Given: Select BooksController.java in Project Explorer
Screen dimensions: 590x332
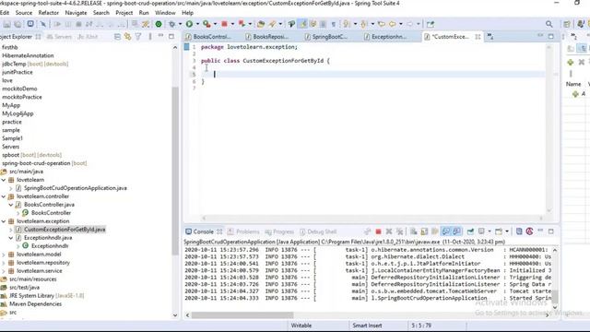Looking at the screenshot, I should tap(49, 205).
